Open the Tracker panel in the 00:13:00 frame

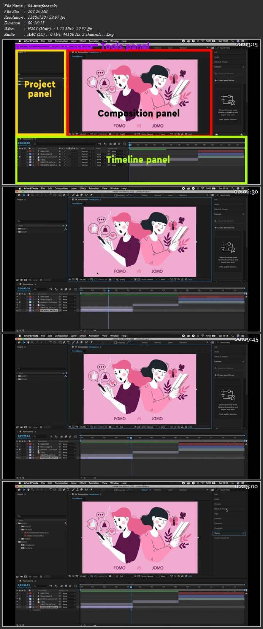[x=229, y=533]
